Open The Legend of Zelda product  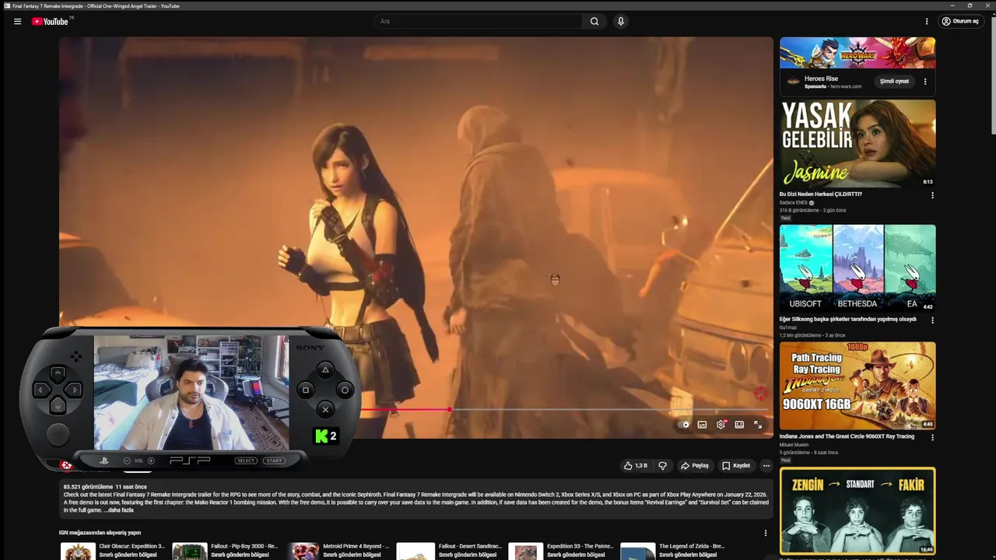coord(674,551)
